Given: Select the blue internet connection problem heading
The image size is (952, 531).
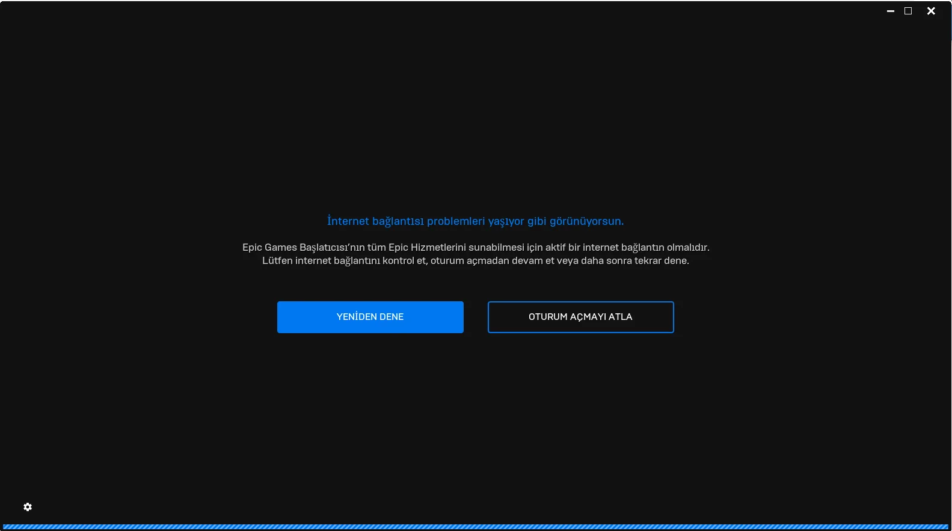Looking at the screenshot, I should tap(476, 221).
